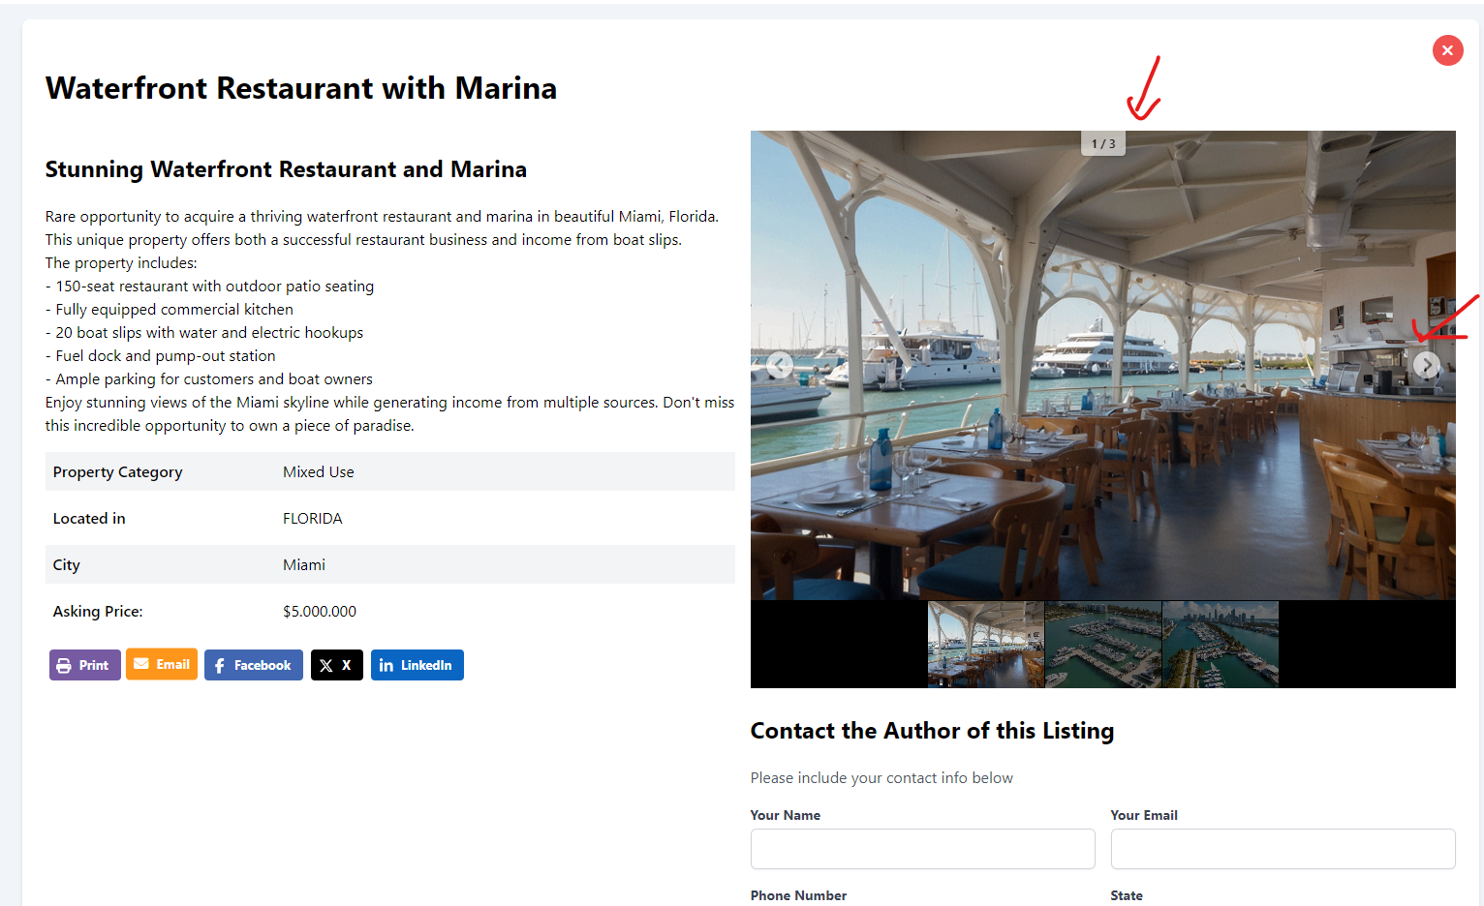Select the restaurant interior thumbnail
1484x906 pixels.
tap(986, 644)
